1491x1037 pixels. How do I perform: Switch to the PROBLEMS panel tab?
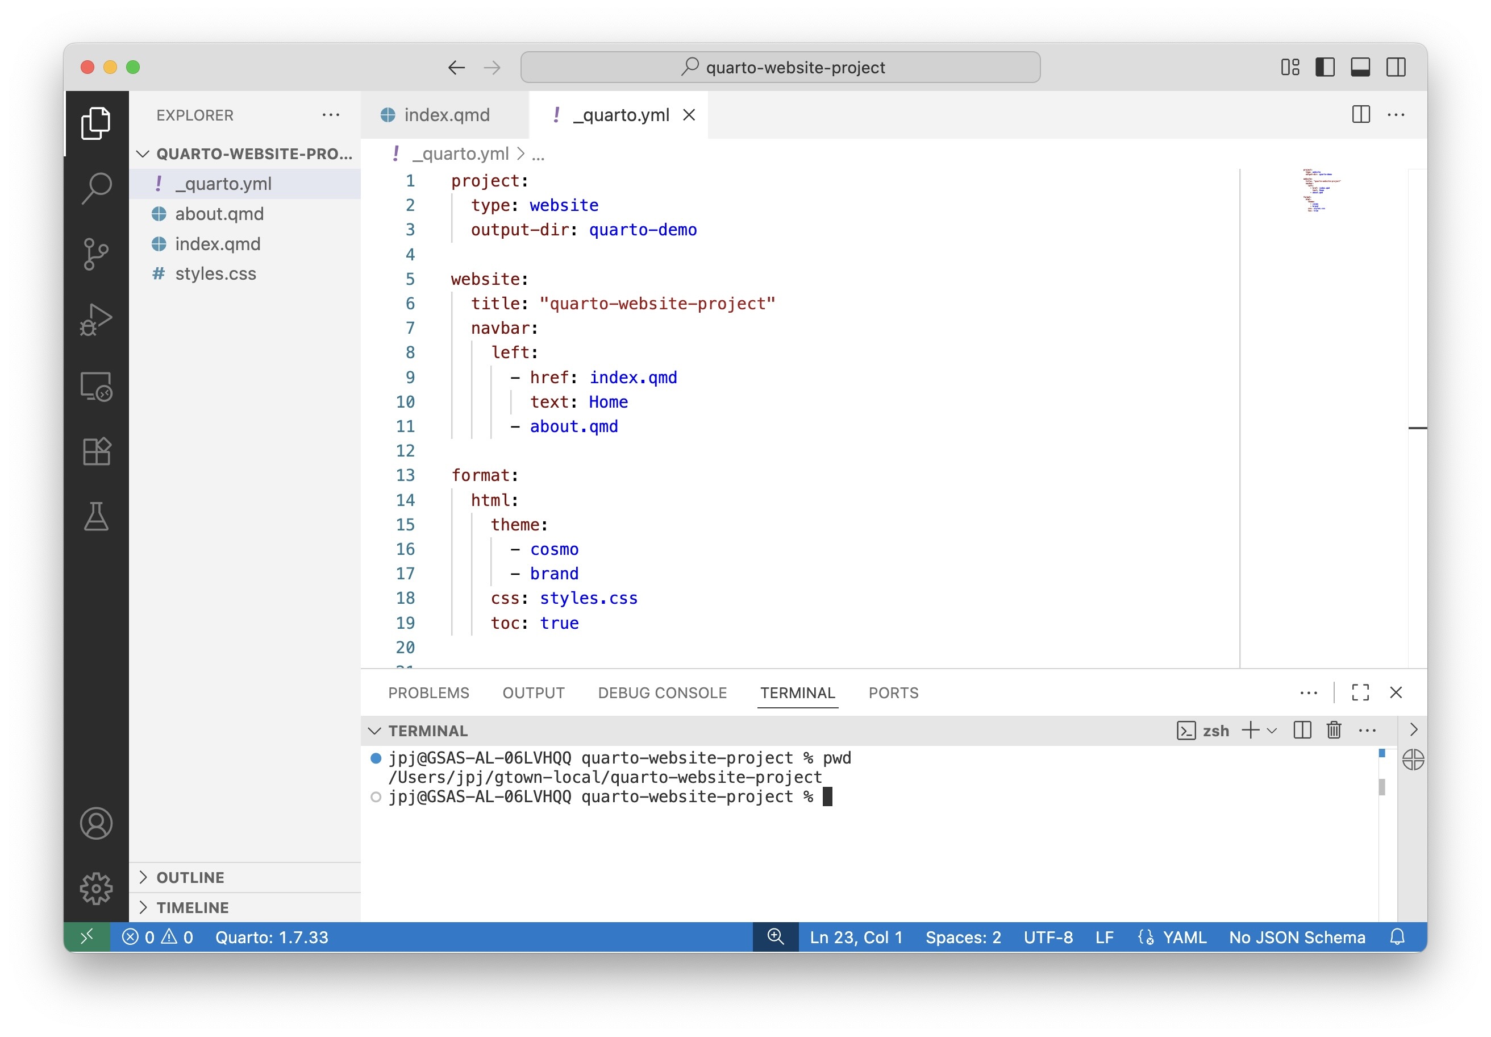pyautogui.click(x=428, y=692)
